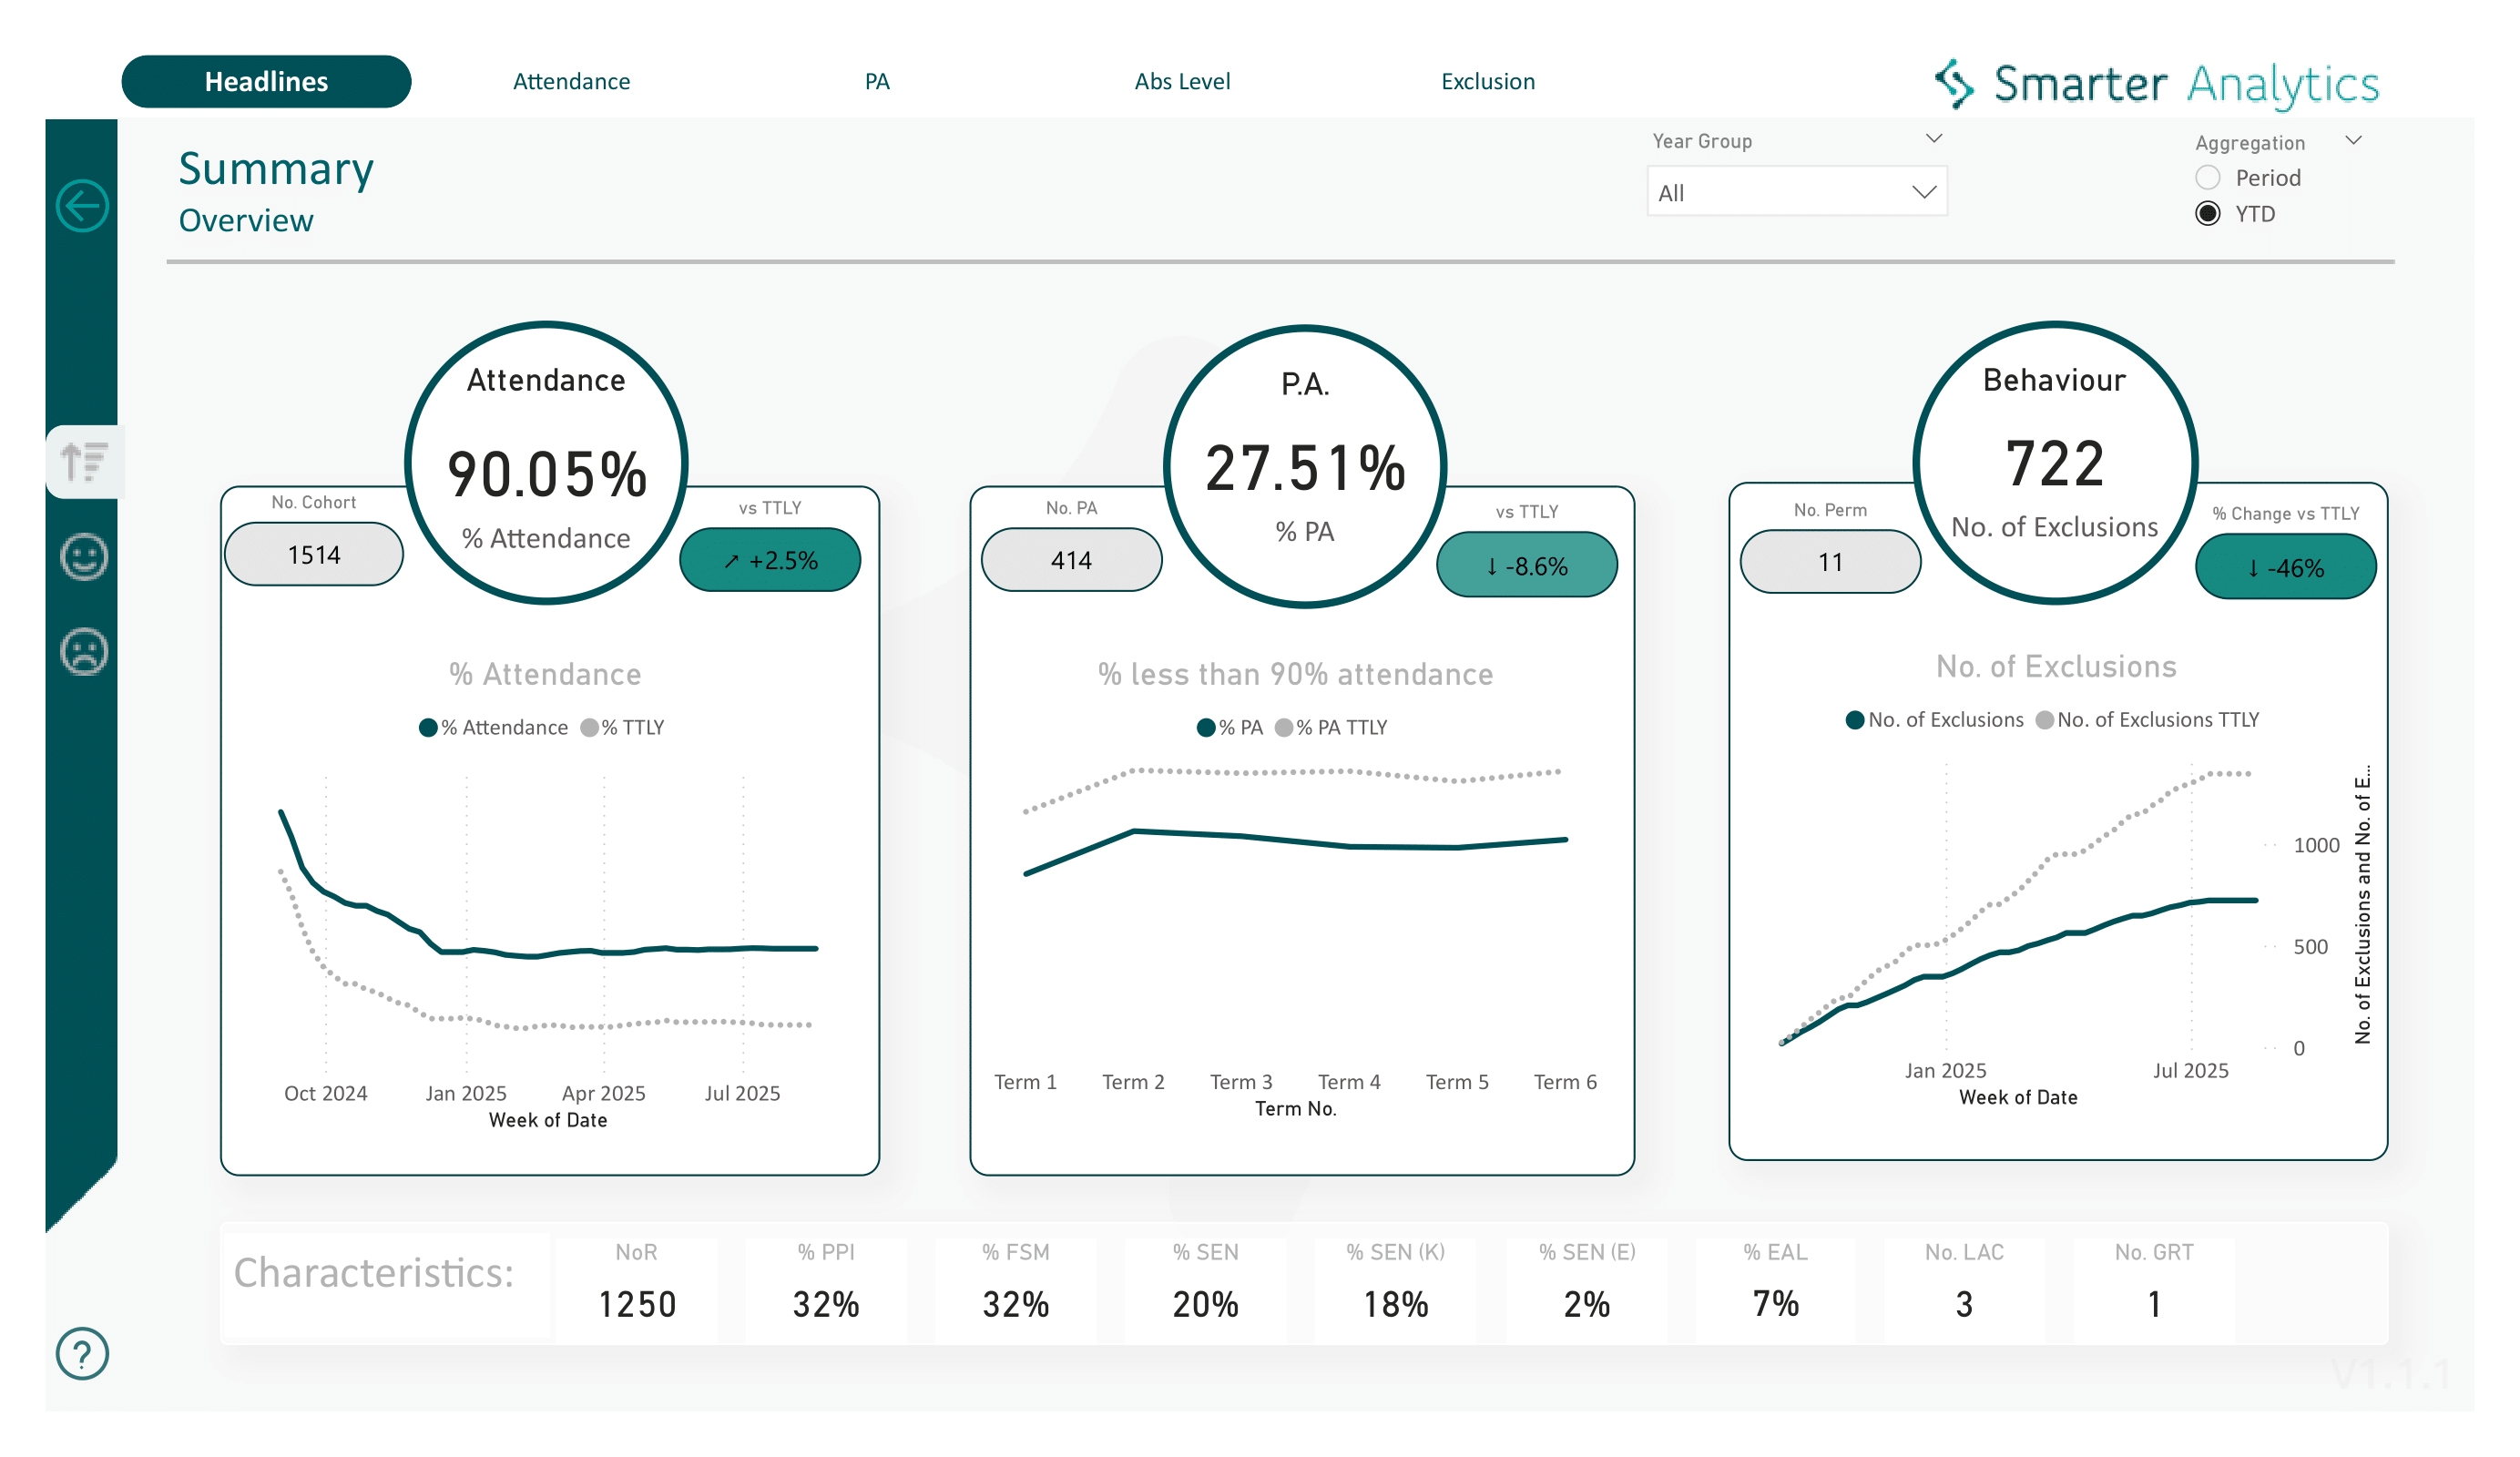Open the Year Group dropdown

coord(1797,191)
